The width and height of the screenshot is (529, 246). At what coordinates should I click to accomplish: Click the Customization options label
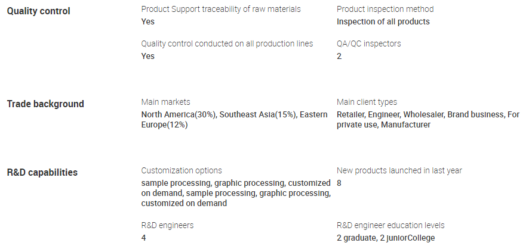point(182,170)
